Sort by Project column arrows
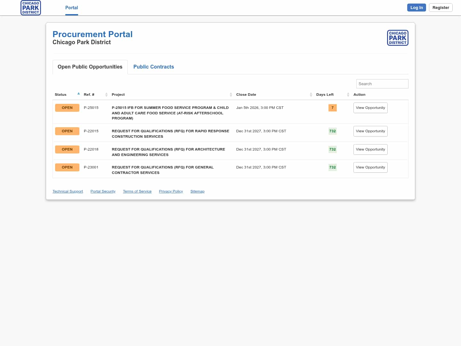This screenshot has width=461, height=346. [x=231, y=95]
